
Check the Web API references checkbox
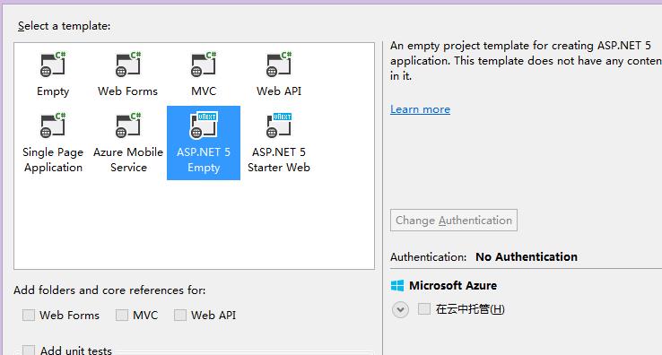[x=180, y=315]
